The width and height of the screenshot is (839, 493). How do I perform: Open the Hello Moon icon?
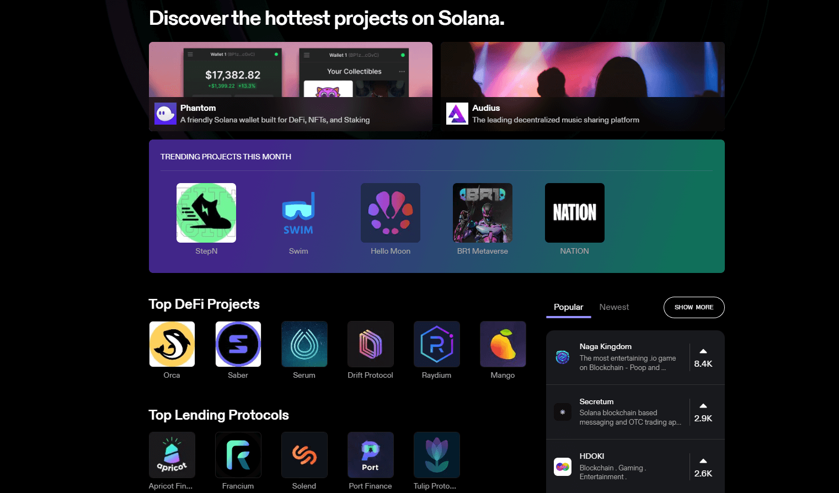coord(391,213)
